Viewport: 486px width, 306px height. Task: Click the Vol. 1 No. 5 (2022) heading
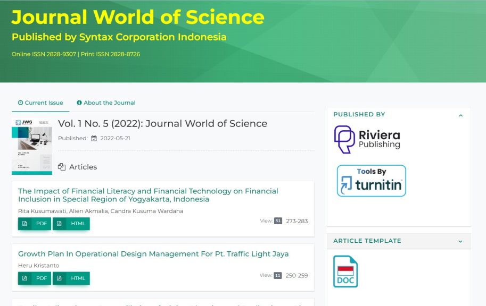tap(162, 123)
